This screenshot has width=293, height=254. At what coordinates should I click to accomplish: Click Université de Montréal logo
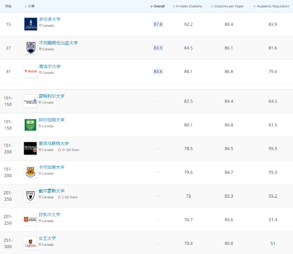(x=30, y=101)
